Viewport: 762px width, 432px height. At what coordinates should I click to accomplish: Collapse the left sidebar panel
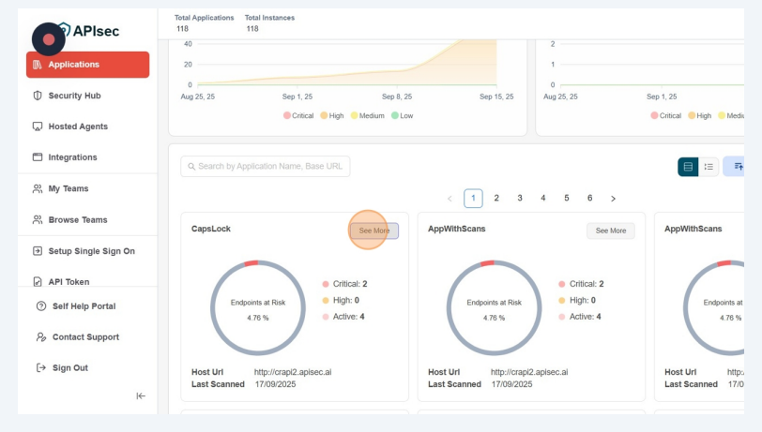(x=141, y=395)
